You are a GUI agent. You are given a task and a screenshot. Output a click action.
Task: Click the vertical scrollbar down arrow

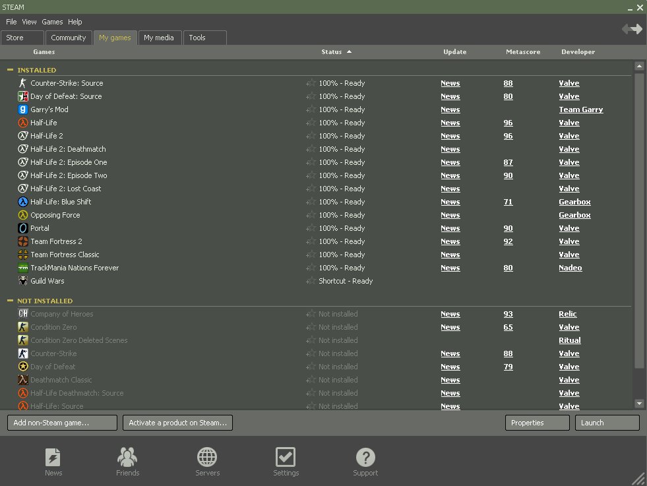point(638,403)
